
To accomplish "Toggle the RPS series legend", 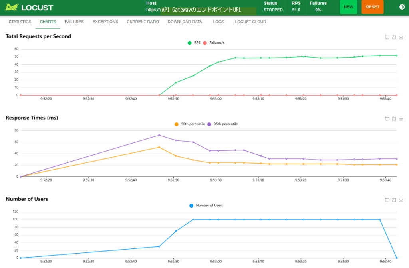I will (194, 43).
